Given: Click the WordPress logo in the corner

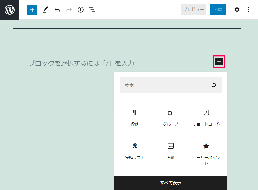Looking at the screenshot, I should click(10, 10).
